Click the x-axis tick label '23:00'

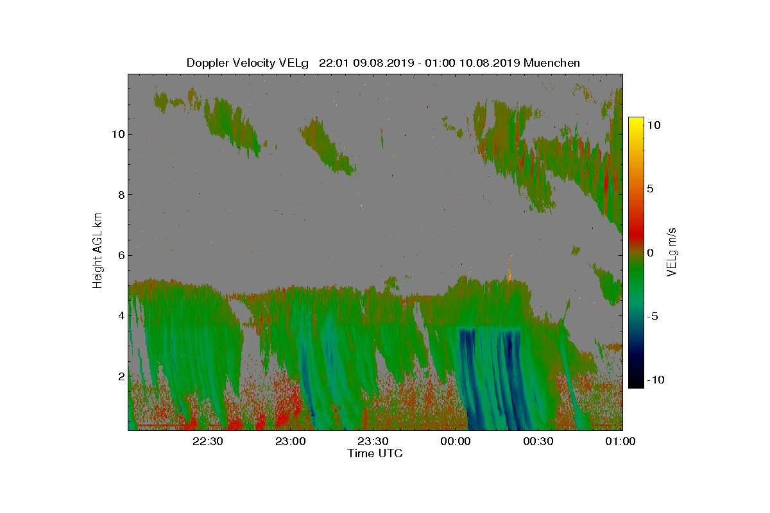(291, 441)
